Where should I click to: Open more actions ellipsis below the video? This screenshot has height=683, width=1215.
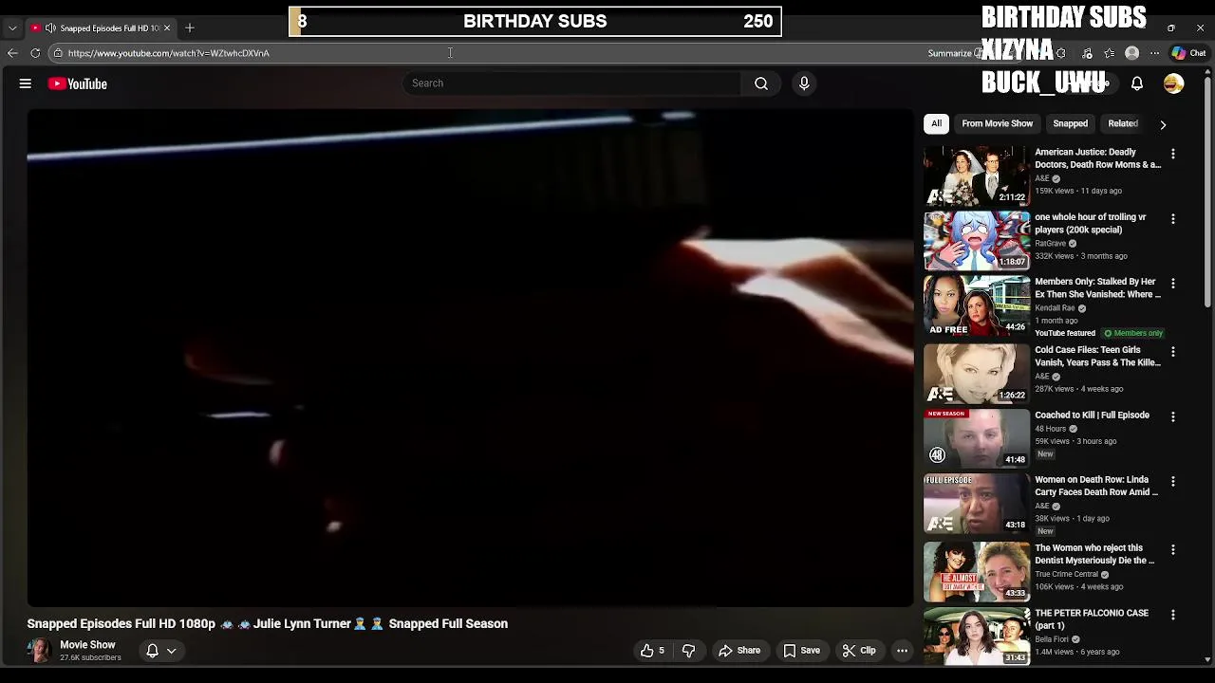point(903,651)
